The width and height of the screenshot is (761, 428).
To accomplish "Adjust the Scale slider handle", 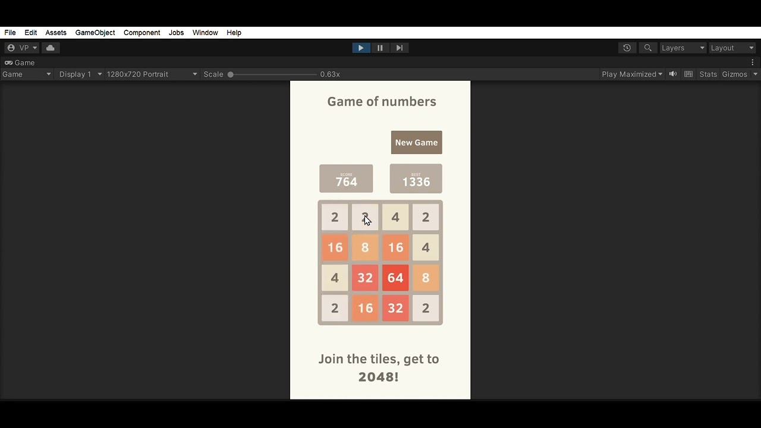I will pyautogui.click(x=231, y=74).
